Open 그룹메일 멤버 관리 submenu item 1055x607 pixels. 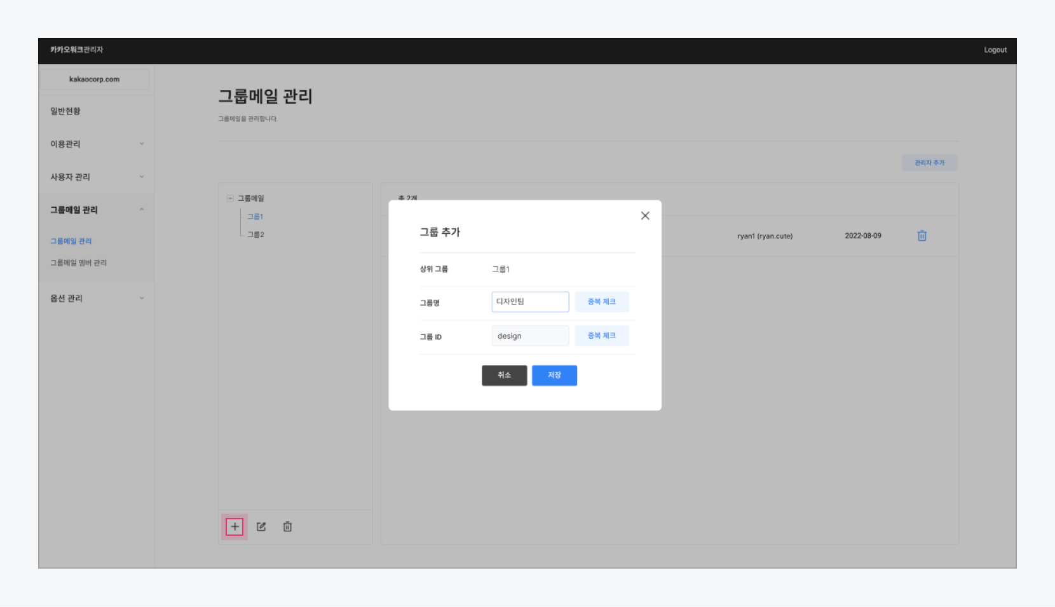pos(78,263)
